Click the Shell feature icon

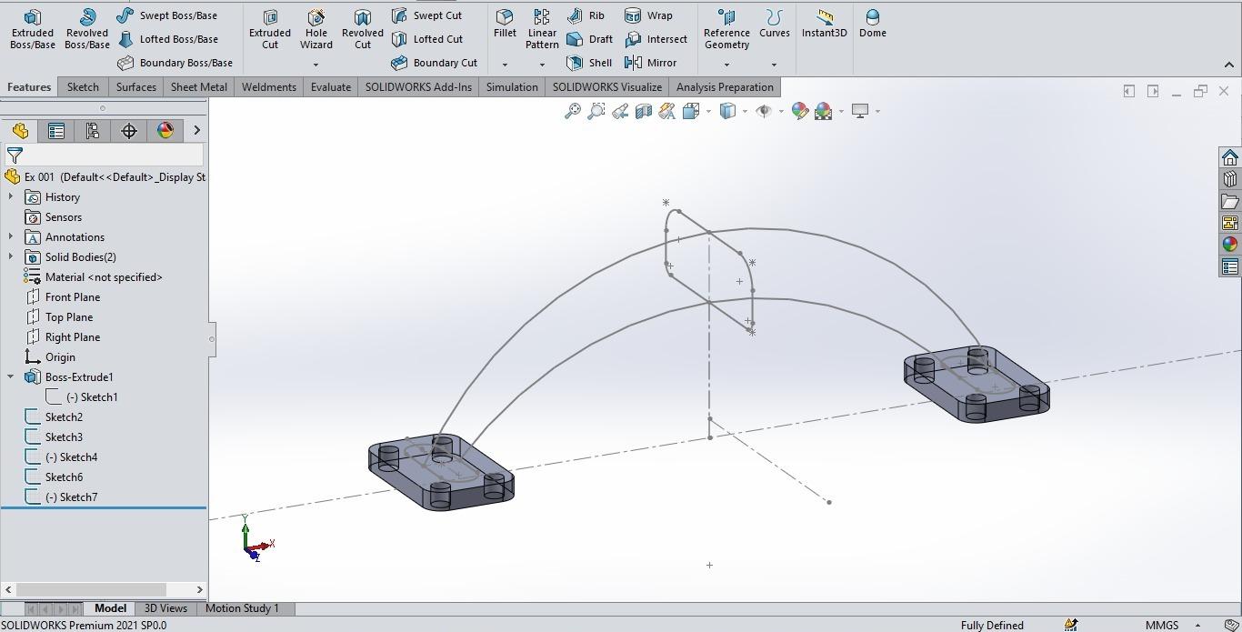(575, 63)
